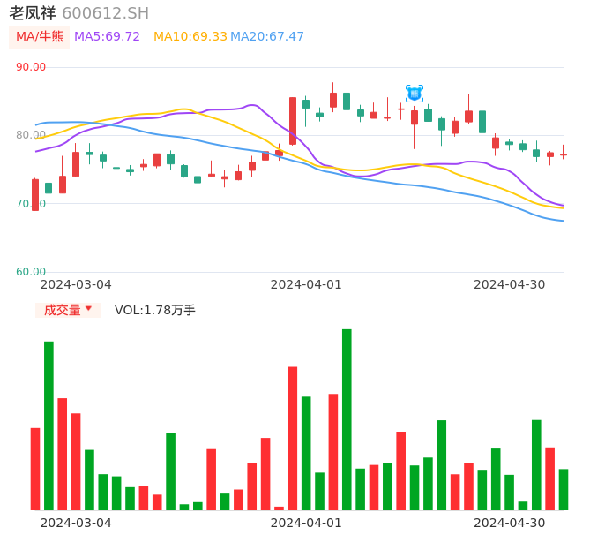Click the MA5:69.72 legend label

(x=107, y=37)
